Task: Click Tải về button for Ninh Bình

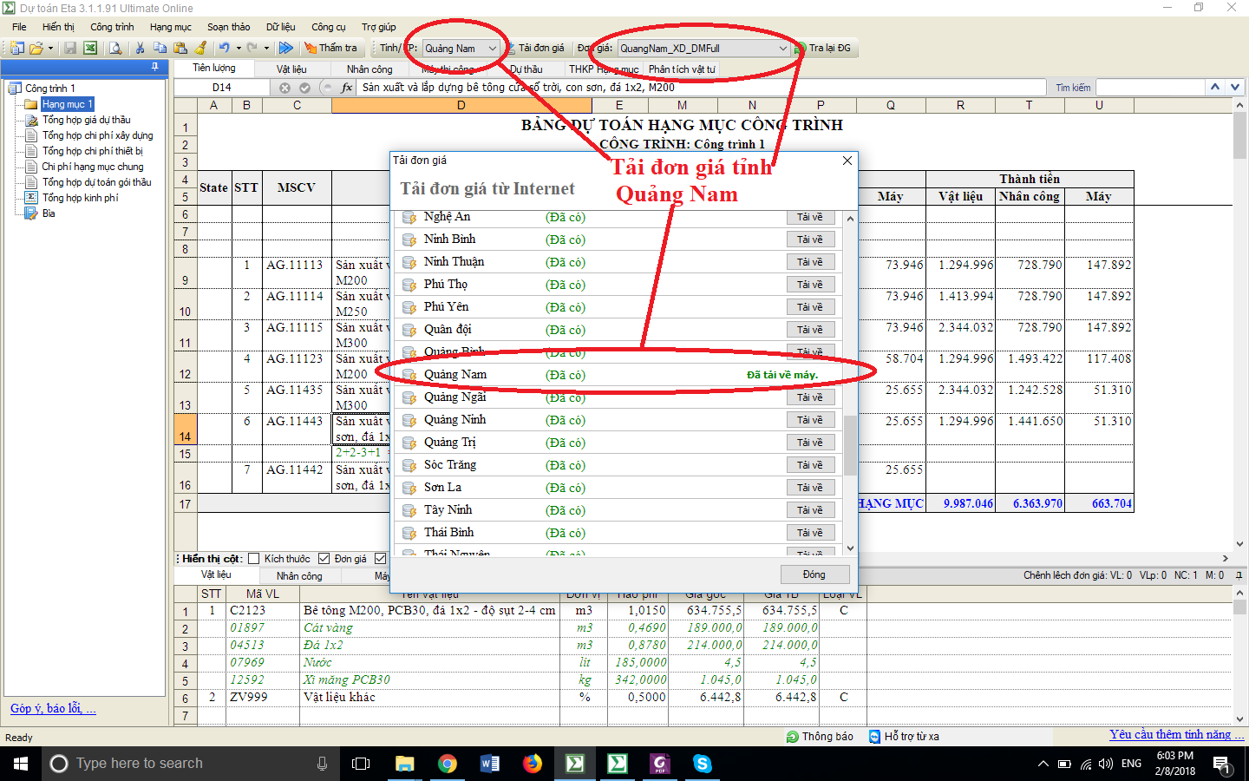Action: [x=810, y=240]
